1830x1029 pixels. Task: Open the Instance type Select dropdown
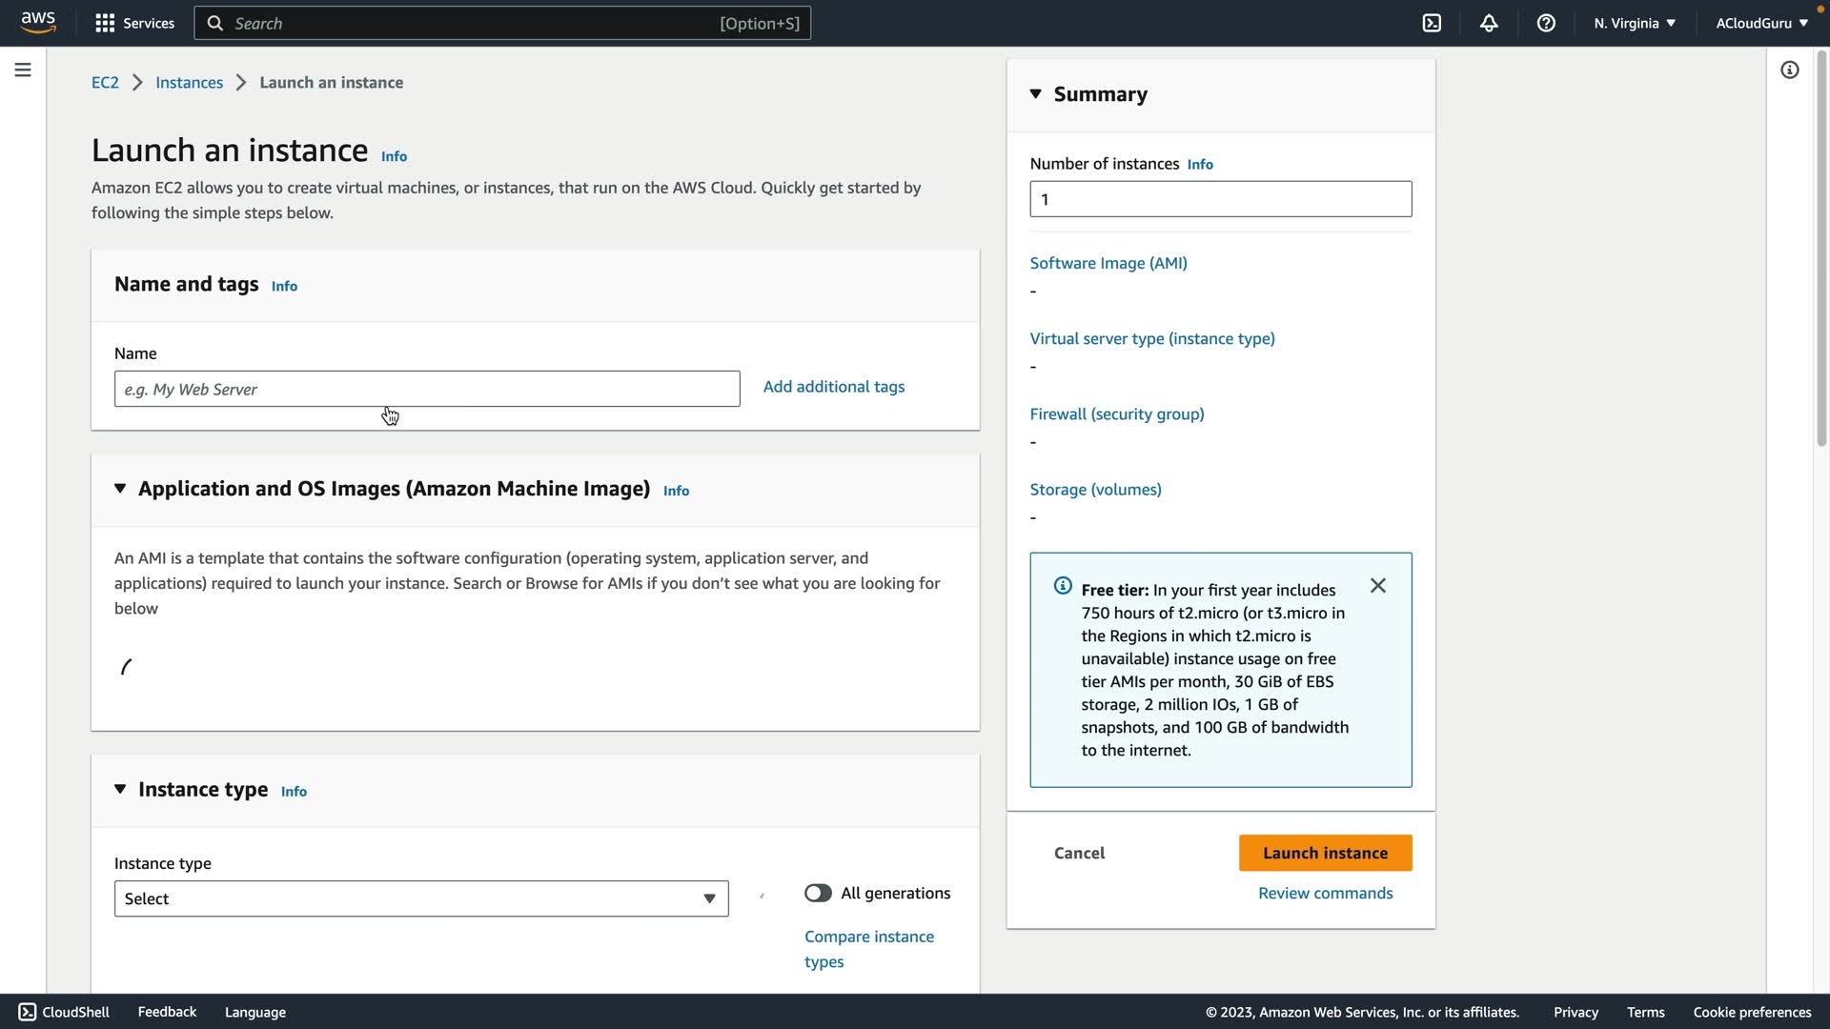point(421,898)
